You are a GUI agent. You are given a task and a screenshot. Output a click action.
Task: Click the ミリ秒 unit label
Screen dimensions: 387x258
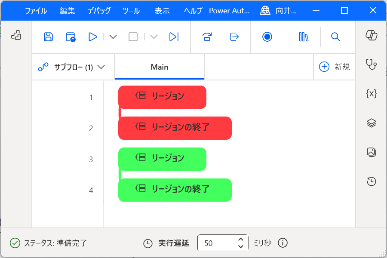tap(263, 243)
